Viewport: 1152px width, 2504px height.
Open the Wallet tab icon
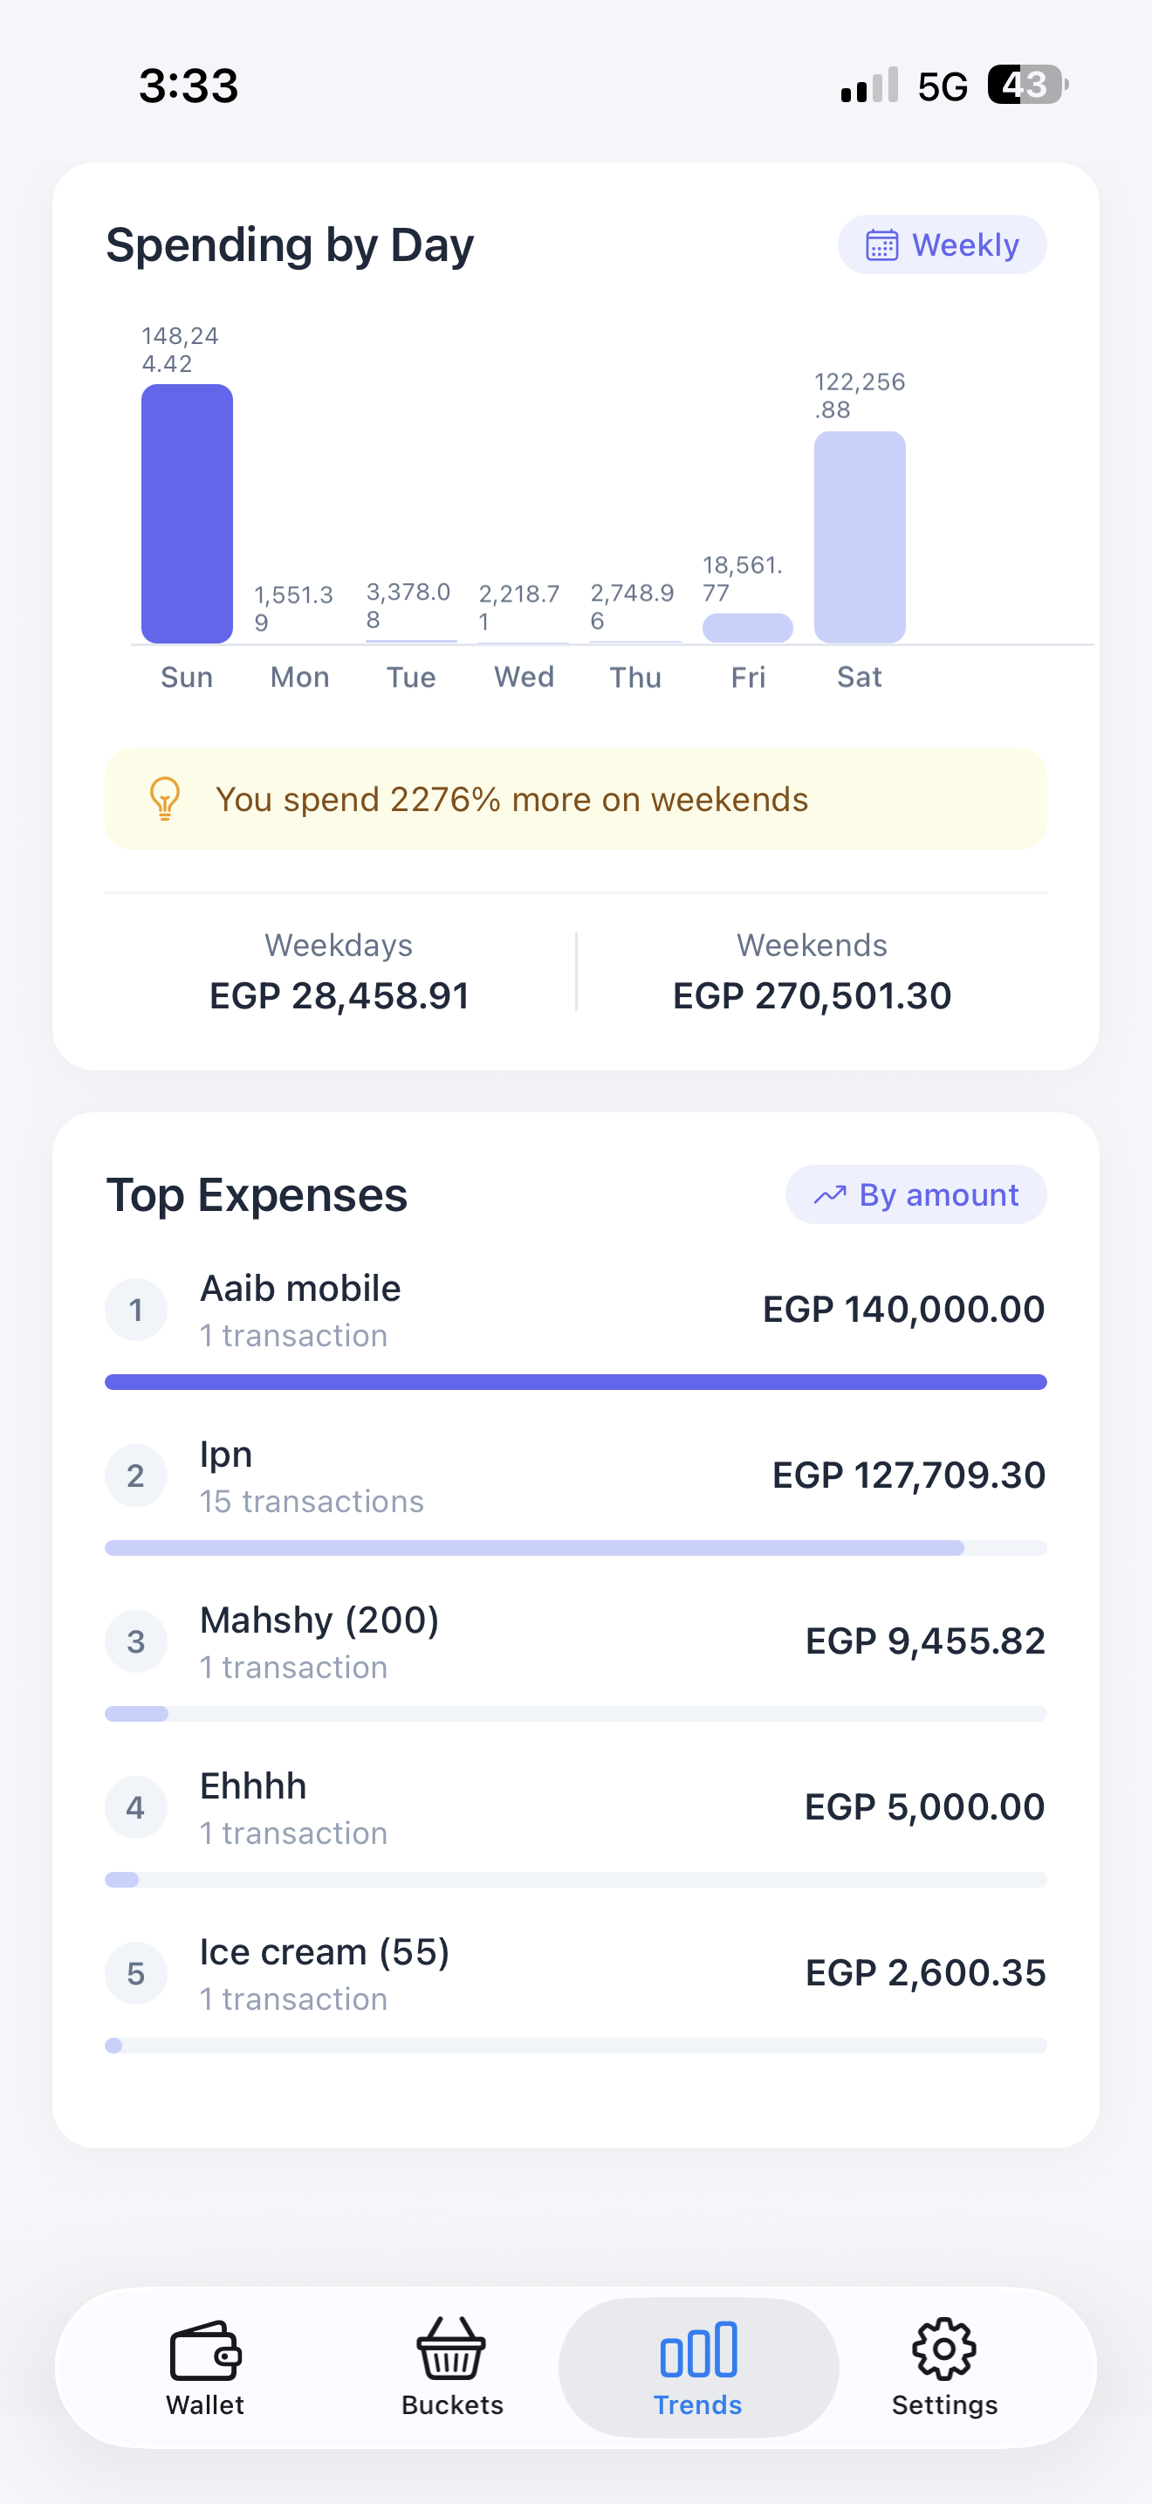[x=205, y=2349]
